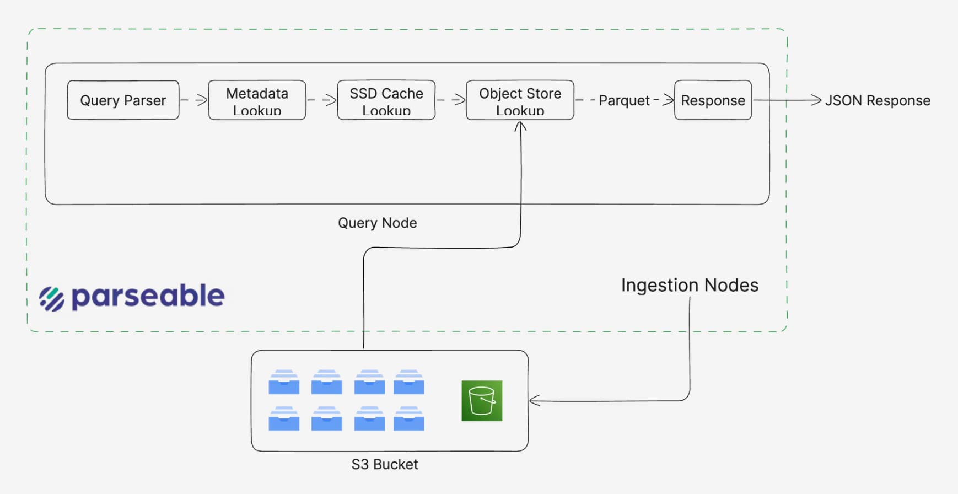Click the Ingestion Nodes label
This screenshot has width=958, height=494.
(x=690, y=285)
